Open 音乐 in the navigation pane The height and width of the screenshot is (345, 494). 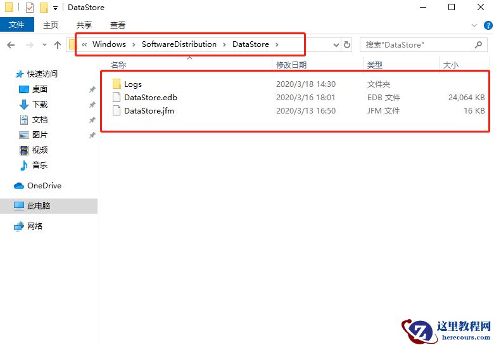point(40,166)
